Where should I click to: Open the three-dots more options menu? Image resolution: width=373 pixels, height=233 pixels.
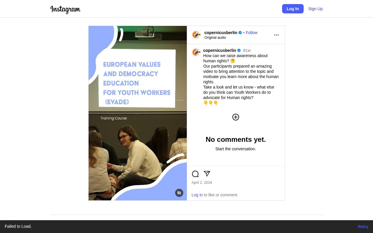tap(277, 35)
